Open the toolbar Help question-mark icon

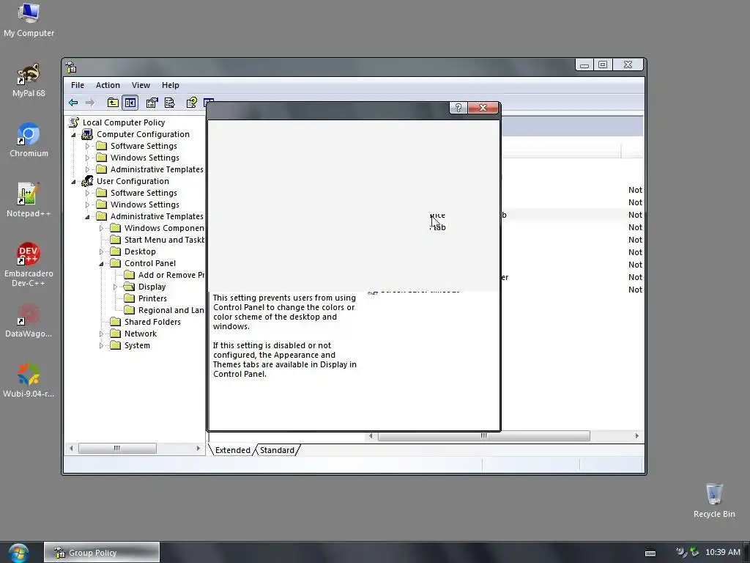pyautogui.click(x=191, y=103)
